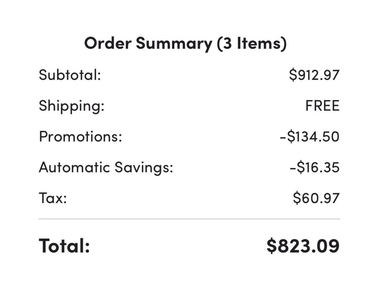Click the (3 Items) count text
This screenshot has width=373, height=282.
[251, 43]
